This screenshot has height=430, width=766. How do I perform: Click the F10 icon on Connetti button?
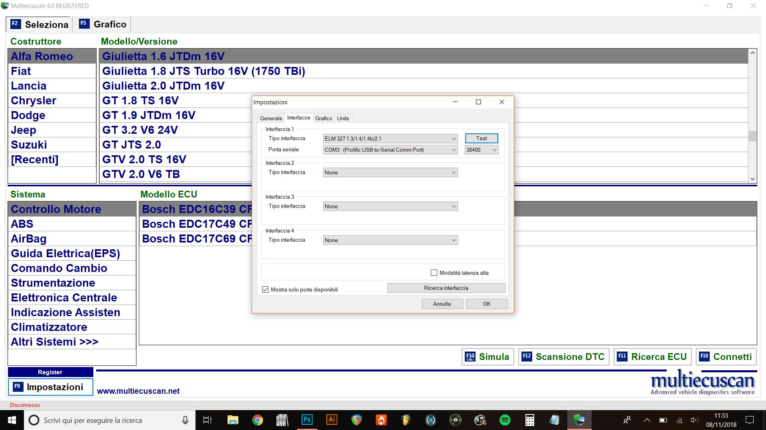pos(705,356)
